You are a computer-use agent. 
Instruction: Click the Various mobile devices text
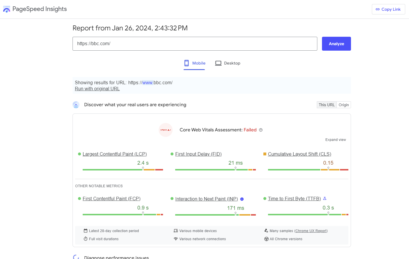[198, 231]
